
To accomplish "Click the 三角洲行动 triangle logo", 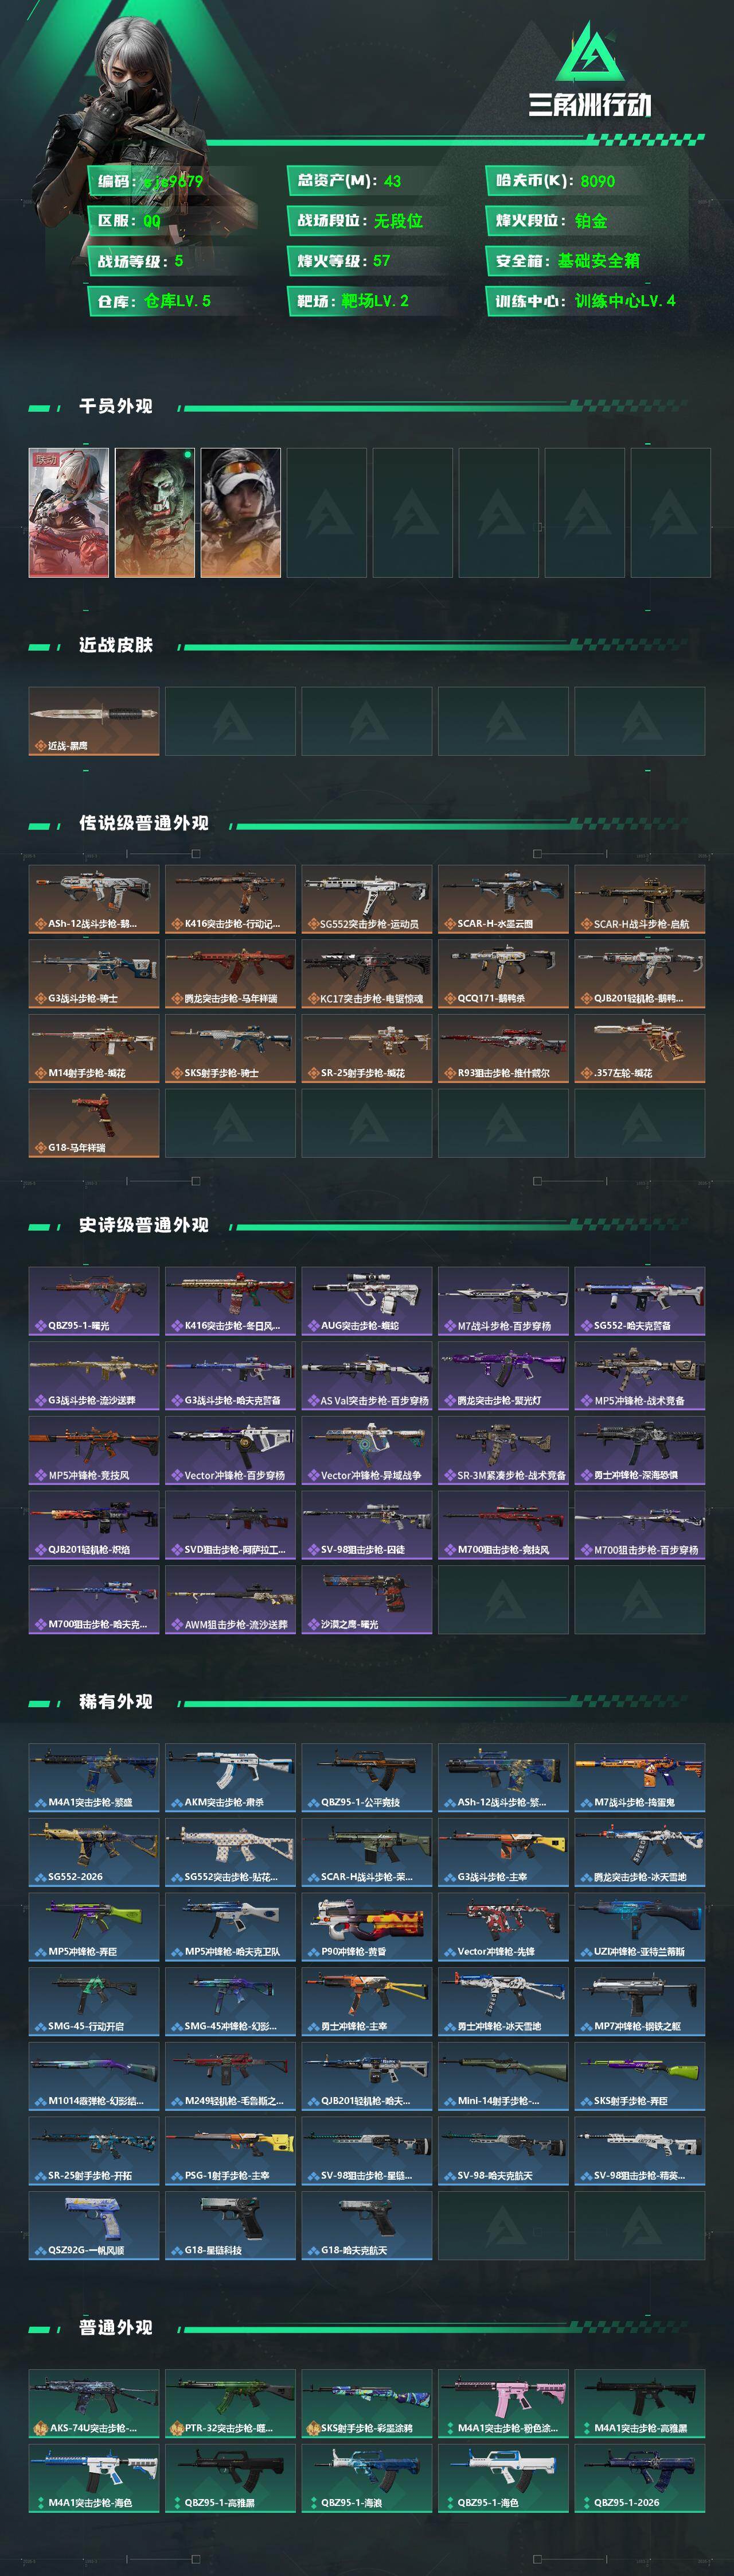I will pyautogui.click(x=589, y=51).
